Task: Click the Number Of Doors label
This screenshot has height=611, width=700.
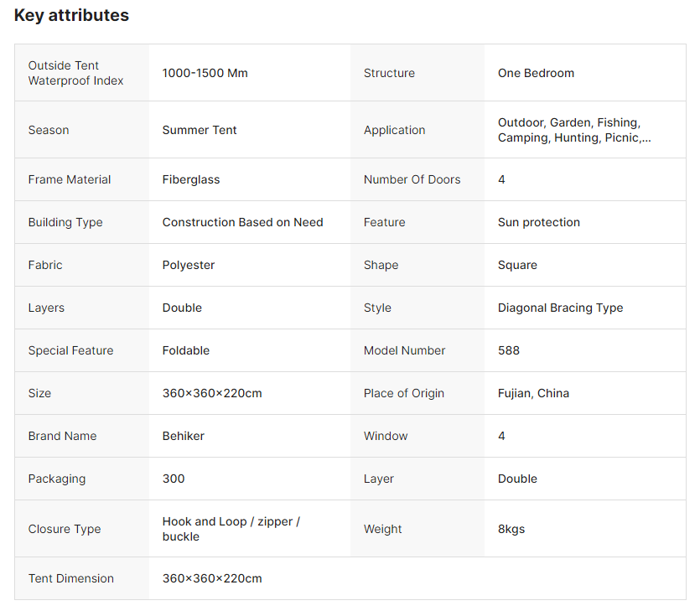Action: (412, 179)
